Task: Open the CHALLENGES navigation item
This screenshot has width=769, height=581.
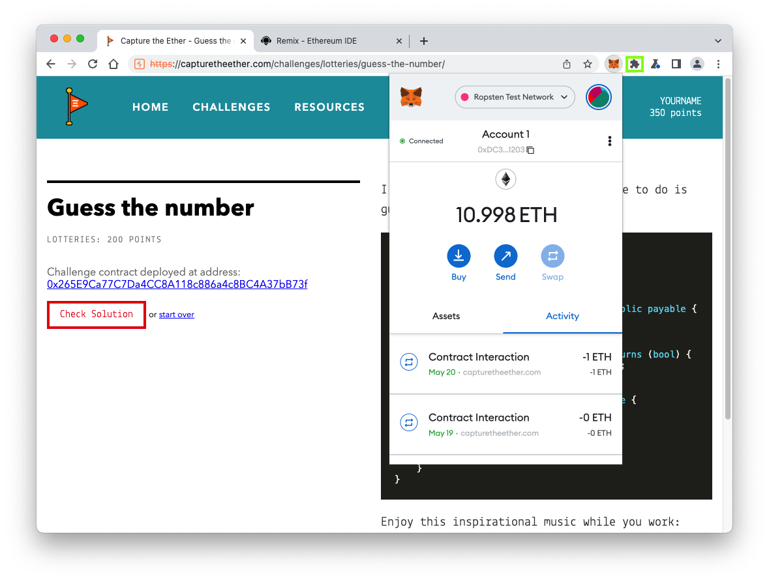Action: (x=232, y=107)
